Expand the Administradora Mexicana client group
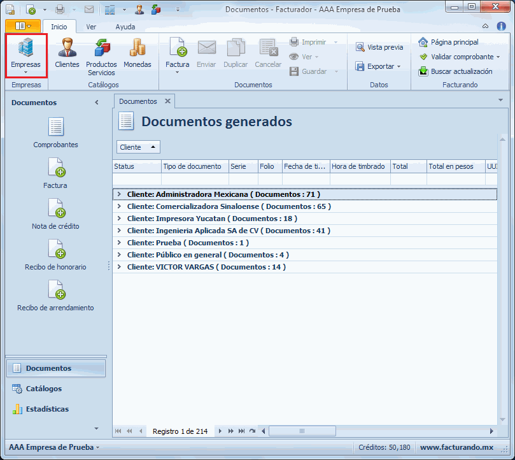Viewport: 515px width, 460px height. click(118, 194)
